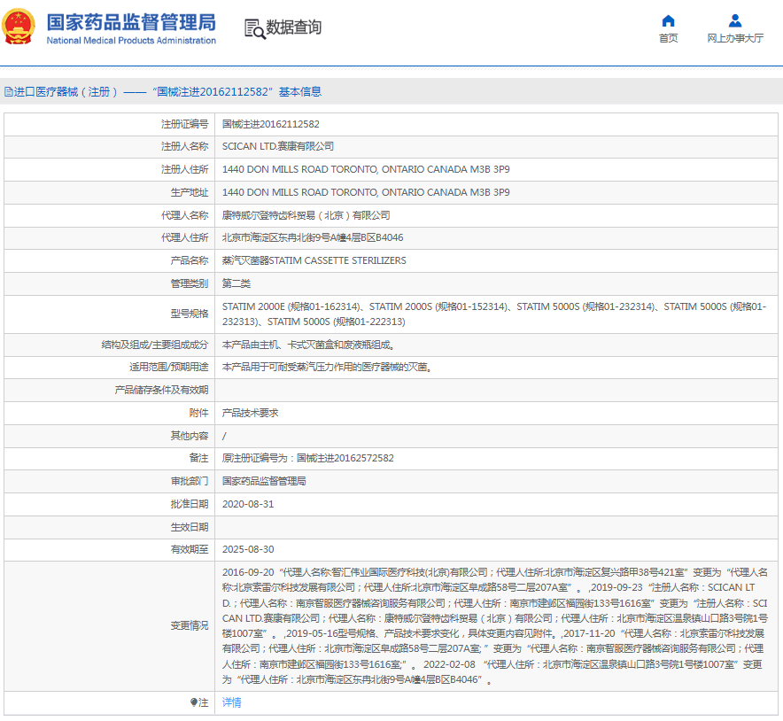This screenshot has width=783, height=721.
Task: Click the 网上办事大厅 label
Action: point(735,38)
